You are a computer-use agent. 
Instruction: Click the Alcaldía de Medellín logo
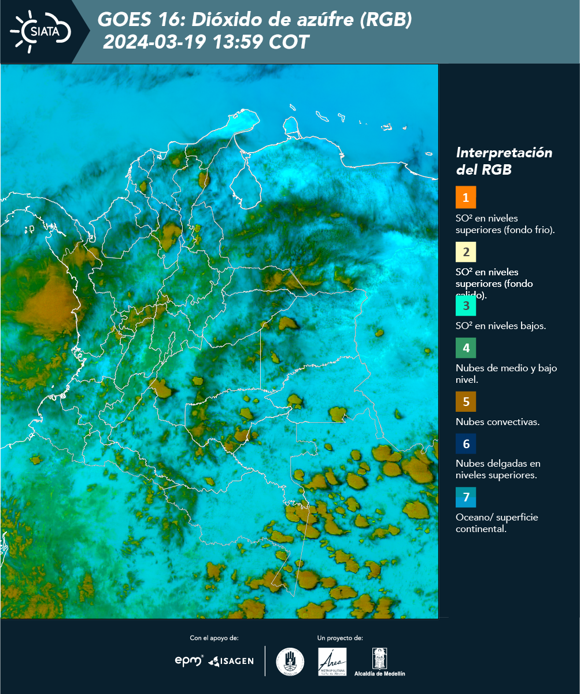click(x=379, y=662)
